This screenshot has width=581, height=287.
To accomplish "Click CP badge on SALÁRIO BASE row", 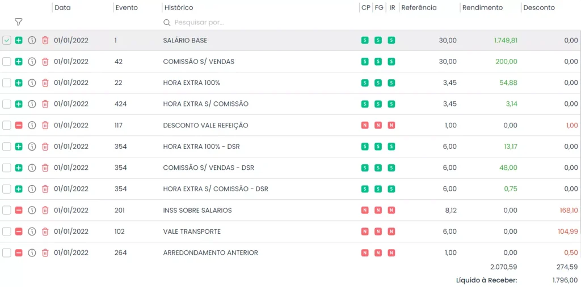I will click(x=365, y=40).
